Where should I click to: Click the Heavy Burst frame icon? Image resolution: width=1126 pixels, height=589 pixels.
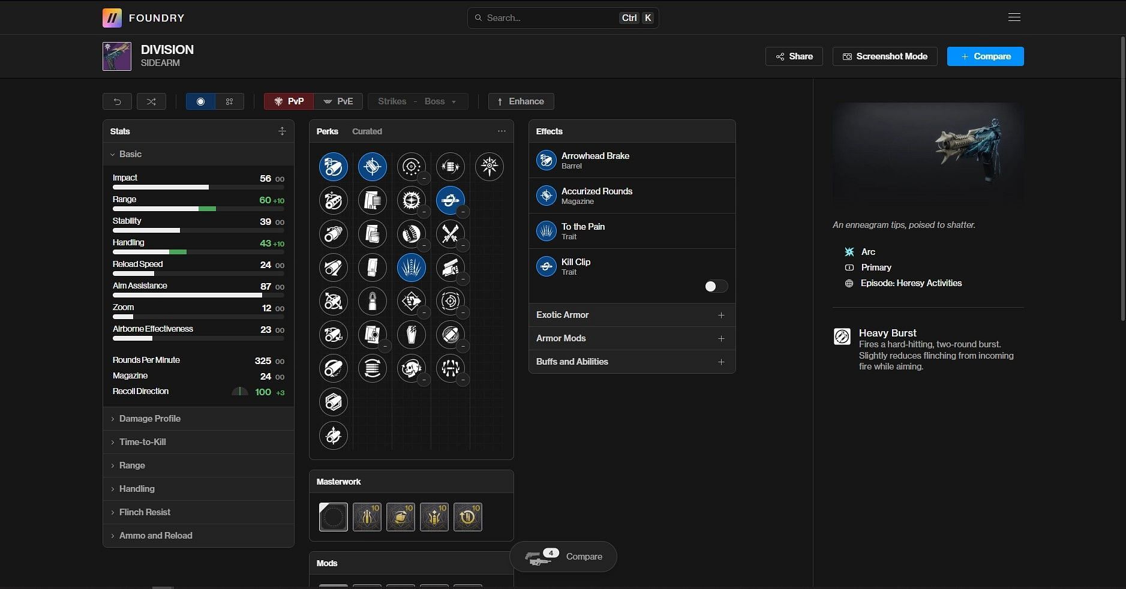842,336
